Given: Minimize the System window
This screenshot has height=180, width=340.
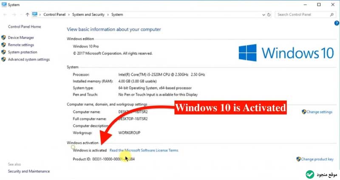Looking at the screenshot, I should pos(305,5).
